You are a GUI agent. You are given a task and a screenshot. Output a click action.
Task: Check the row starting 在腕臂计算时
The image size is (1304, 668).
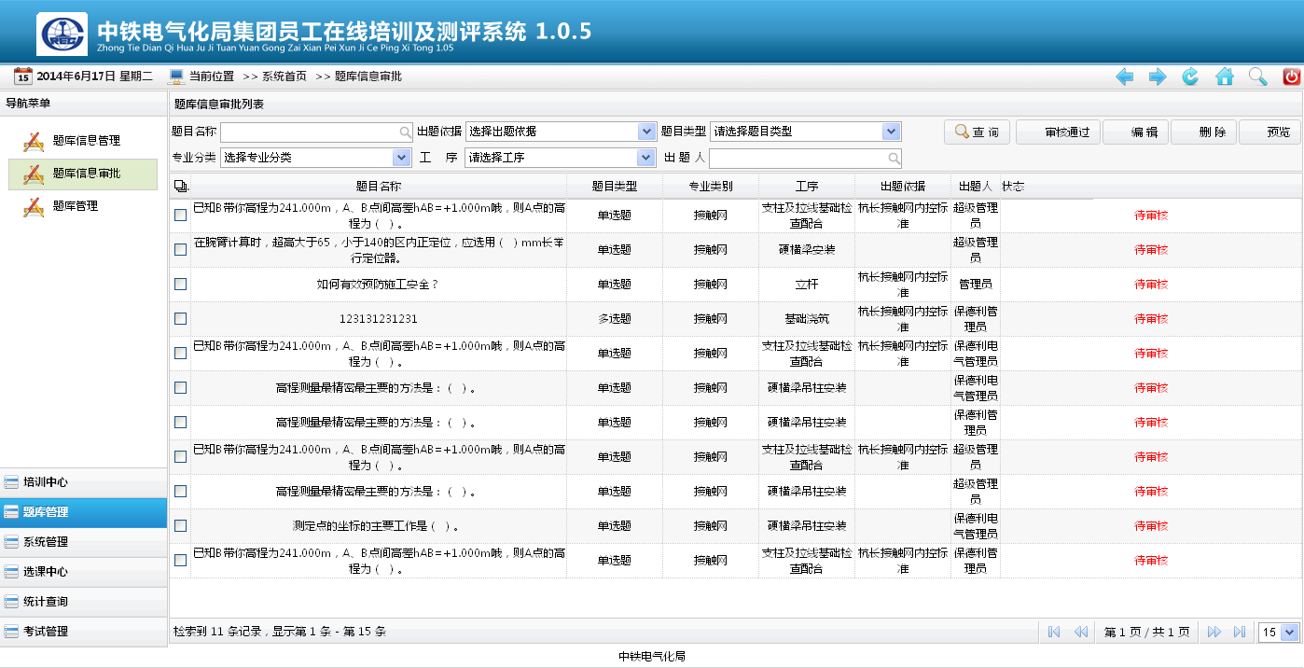(x=180, y=250)
